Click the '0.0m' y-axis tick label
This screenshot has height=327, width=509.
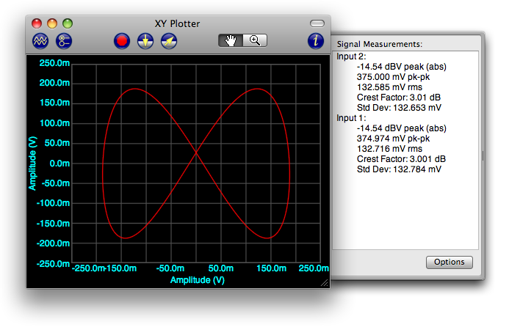(59, 163)
